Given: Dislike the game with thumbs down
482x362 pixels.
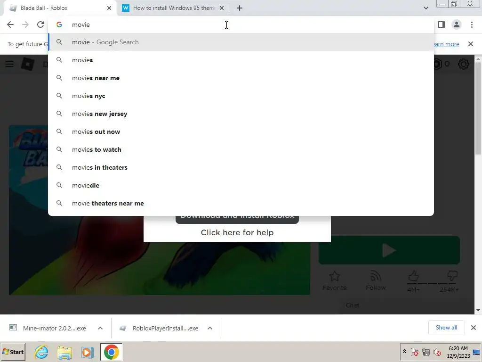Looking at the screenshot, I should pyautogui.click(x=452, y=276).
